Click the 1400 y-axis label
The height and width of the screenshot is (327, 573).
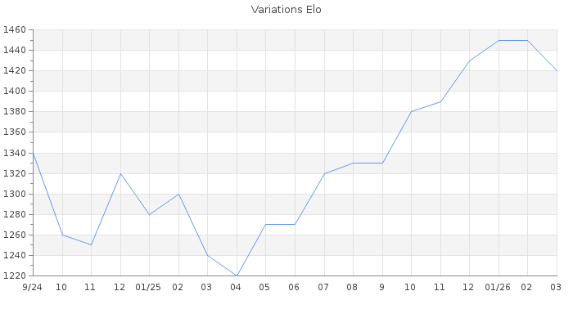(13, 92)
